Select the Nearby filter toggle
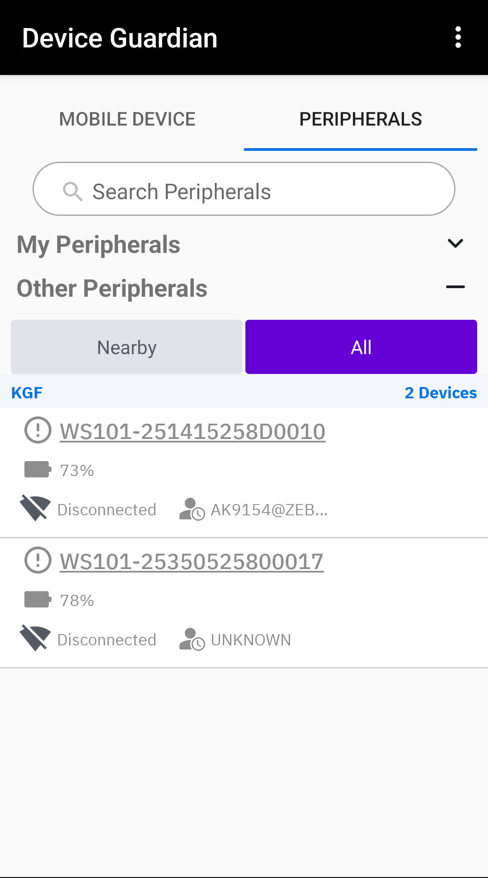488x878 pixels. (x=127, y=347)
